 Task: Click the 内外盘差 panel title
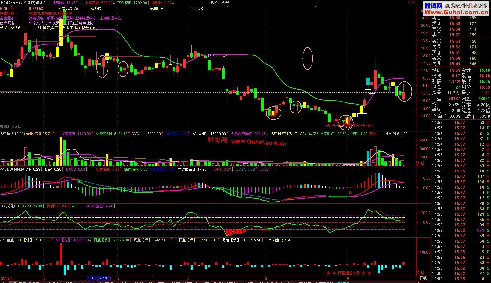point(7,240)
